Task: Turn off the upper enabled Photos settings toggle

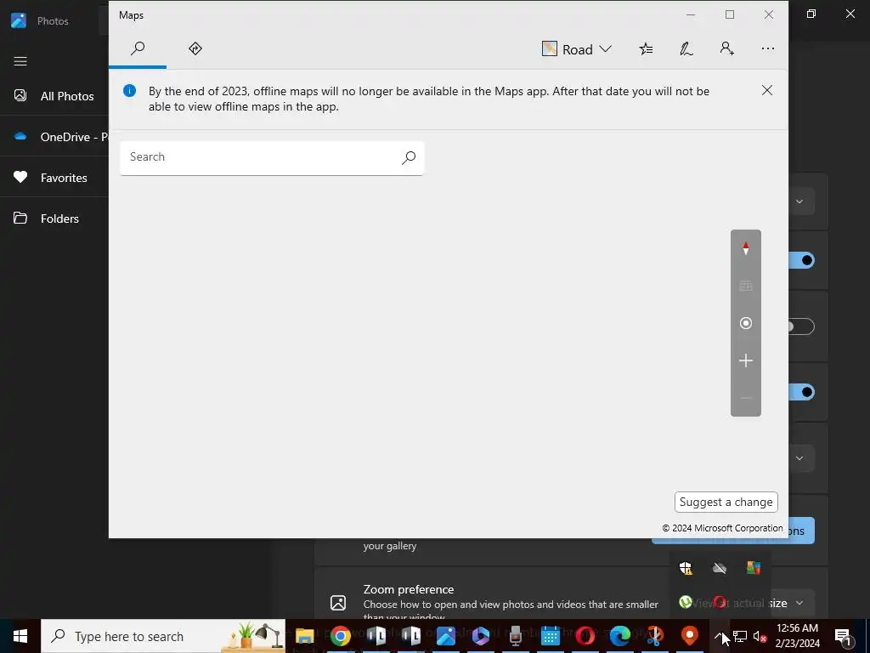Action: (802, 260)
